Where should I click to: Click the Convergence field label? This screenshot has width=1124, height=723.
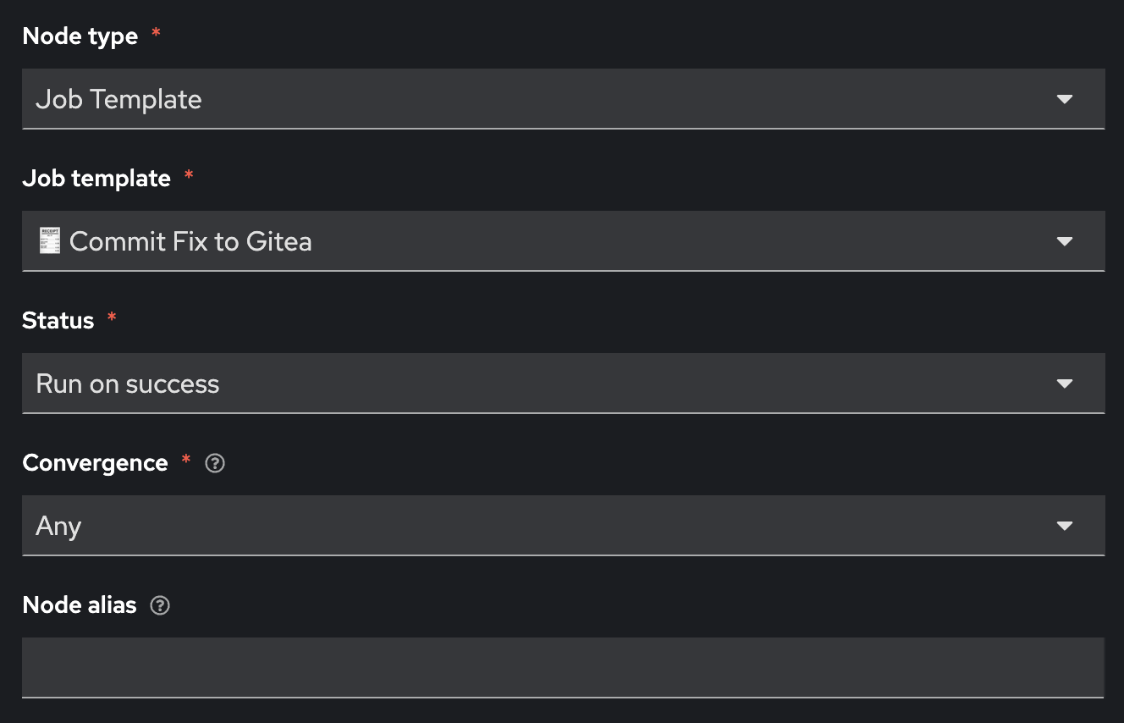pos(95,463)
